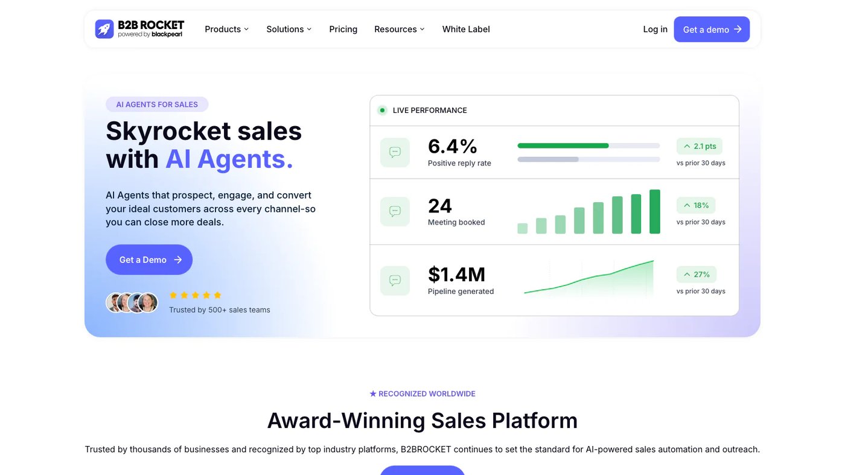Click the chat icon beside Pipeline generated
845x475 pixels.
click(395, 281)
